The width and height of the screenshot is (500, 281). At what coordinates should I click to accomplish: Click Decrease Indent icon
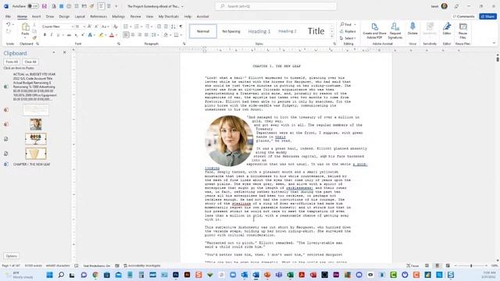(x=159, y=27)
